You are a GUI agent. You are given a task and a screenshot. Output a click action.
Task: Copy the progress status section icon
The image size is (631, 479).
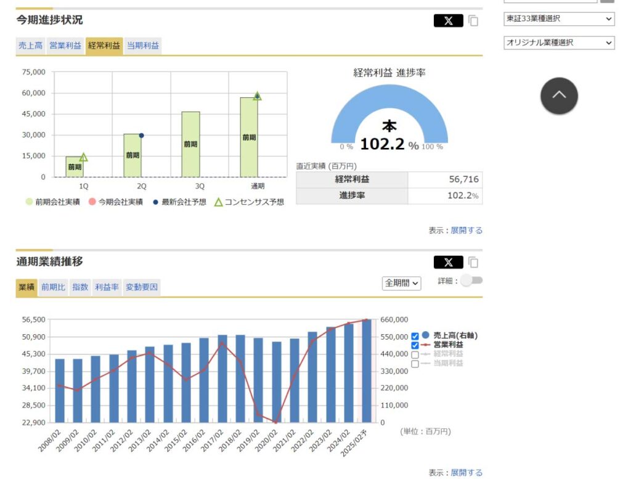tap(473, 20)
